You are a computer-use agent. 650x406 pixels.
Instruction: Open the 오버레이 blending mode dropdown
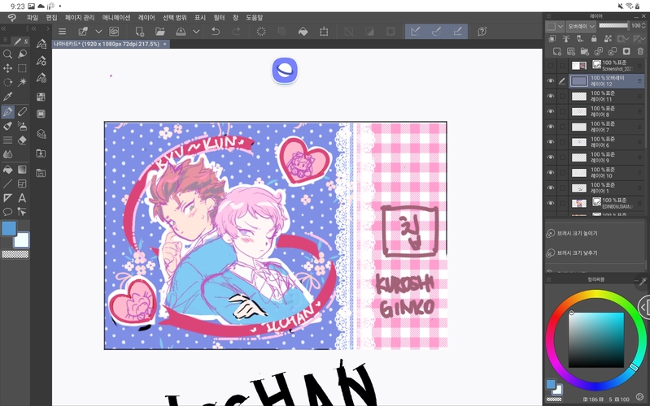tap(581, 26)
